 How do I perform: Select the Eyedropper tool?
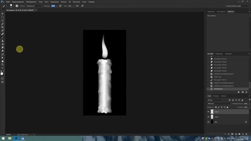coord(2,31)
